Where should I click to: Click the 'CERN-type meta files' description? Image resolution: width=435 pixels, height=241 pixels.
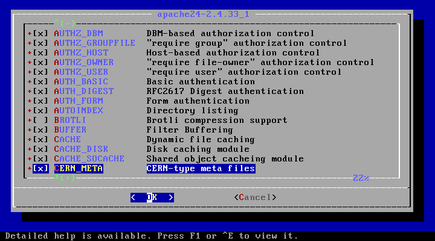click(x=201, y=169)
